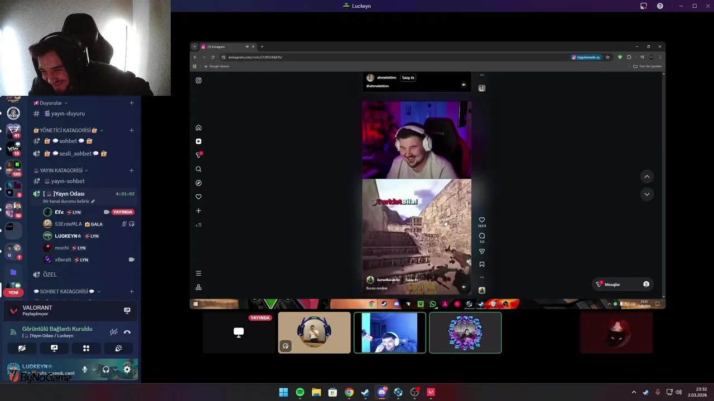Save the reel with bookmark icon
Viewport: 714px width, 401px height.
[482, 265]
